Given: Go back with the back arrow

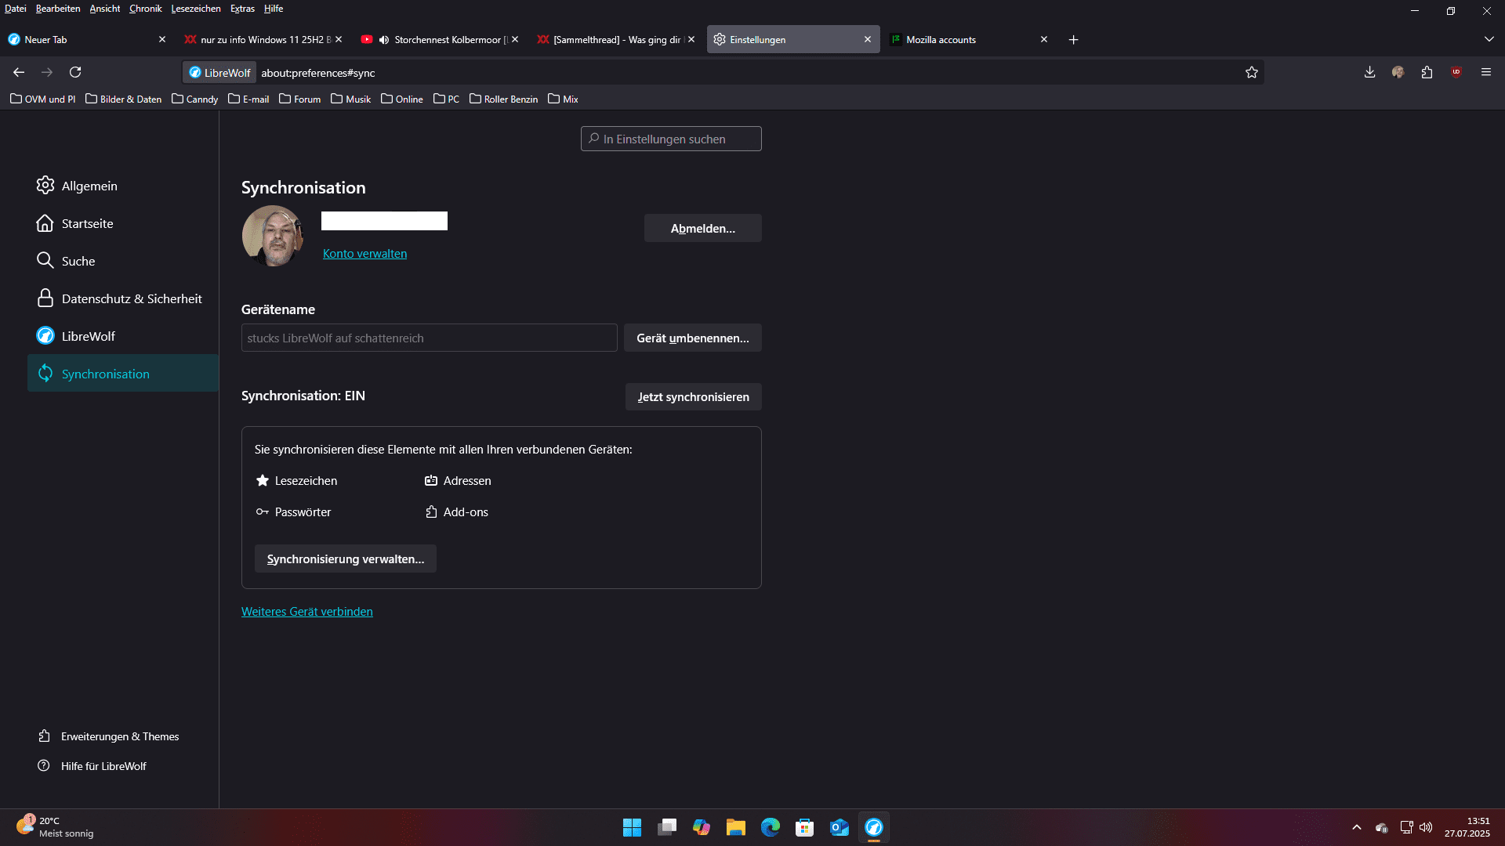Looking at the screenshot, I should pyautogui.click(x=19, y=72).
